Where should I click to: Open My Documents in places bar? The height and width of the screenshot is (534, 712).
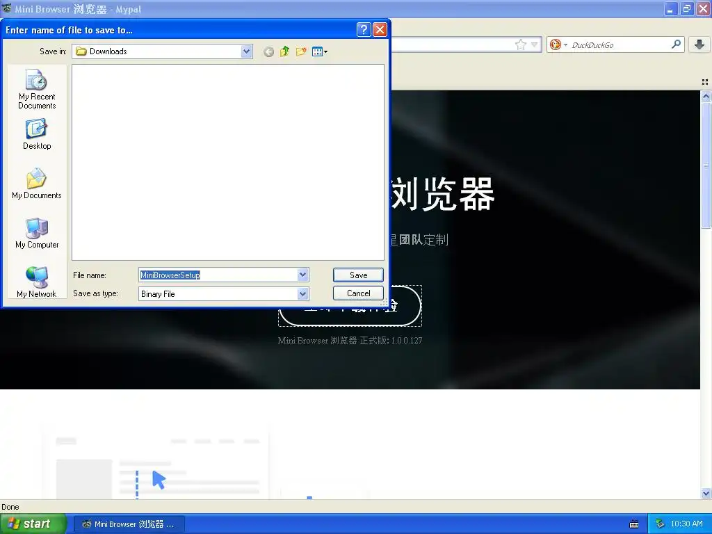click(x=37, y=184)
